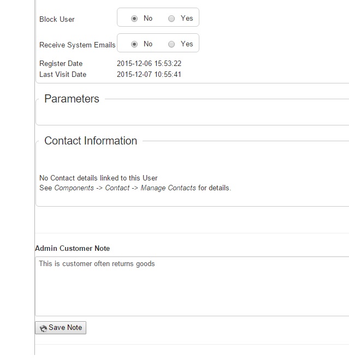Click the icon inside Save Note button

pyautogui.click(x=43, y=328)
